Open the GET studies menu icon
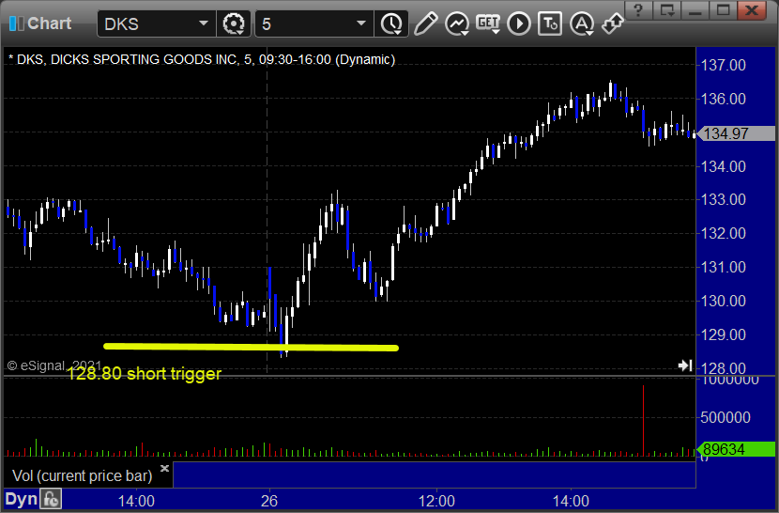The image size is (779, 513). tap(488, 23)
